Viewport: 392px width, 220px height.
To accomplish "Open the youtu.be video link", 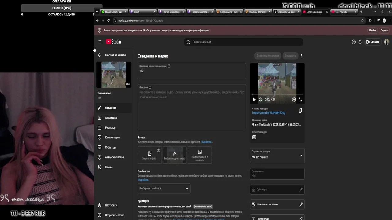I will (269, 113).
